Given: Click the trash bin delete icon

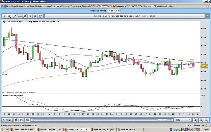Looking at the screenshot, I should point(40,16).
